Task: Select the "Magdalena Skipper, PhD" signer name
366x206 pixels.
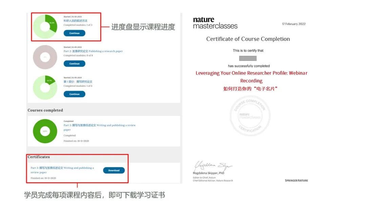Action: pyautogui.click(x=208, y=173)
